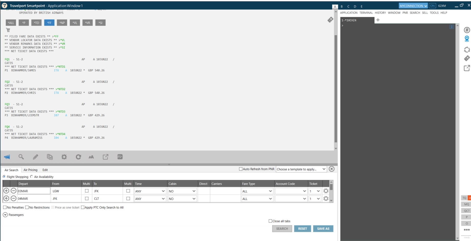This screenshot has height=241, width=471.
Task: Click the circular sync arrows sidebar icon
Action: [467, 50]
